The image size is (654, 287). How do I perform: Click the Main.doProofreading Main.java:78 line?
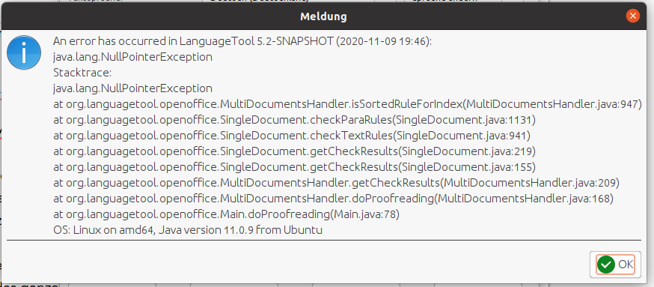click(227, 215)
